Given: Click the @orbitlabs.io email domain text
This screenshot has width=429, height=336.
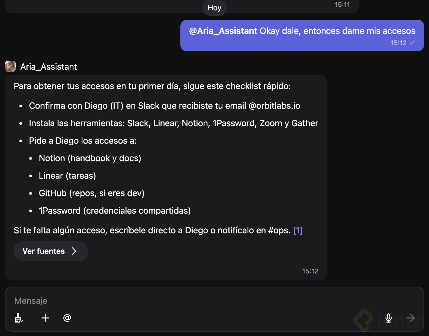Looking at the screenshot, I should coord(274,106).
